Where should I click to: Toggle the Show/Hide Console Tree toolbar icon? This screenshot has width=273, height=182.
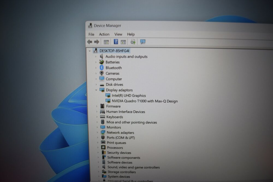106,42
